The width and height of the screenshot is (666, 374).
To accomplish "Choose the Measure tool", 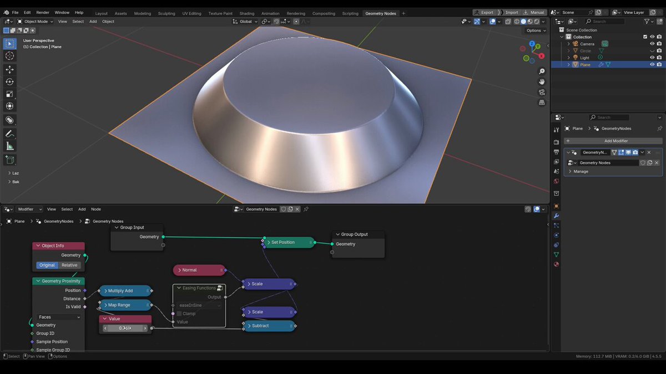I will (9, 146).
